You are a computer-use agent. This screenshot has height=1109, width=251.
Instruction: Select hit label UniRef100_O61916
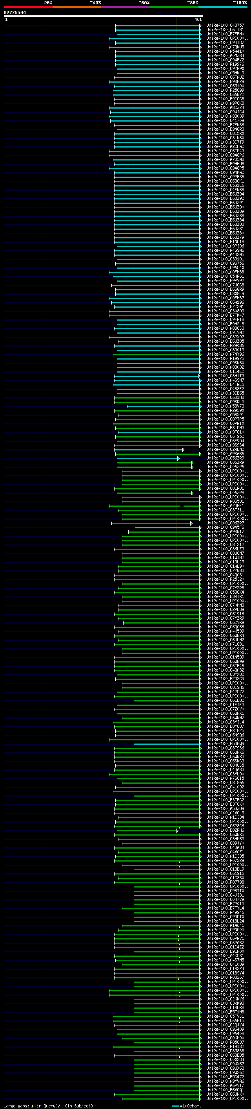[x=225, y=614]
